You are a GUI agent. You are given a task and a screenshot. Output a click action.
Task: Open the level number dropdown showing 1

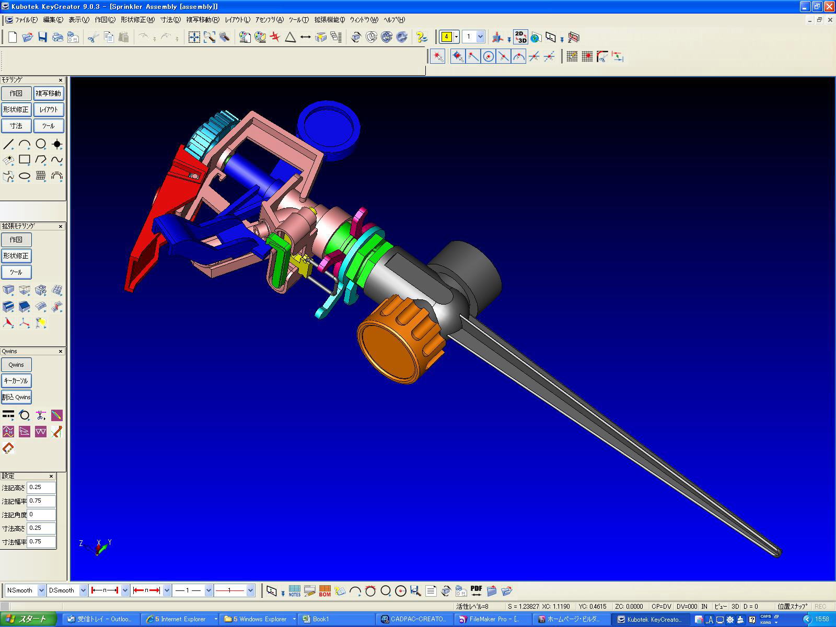[480, 37]
